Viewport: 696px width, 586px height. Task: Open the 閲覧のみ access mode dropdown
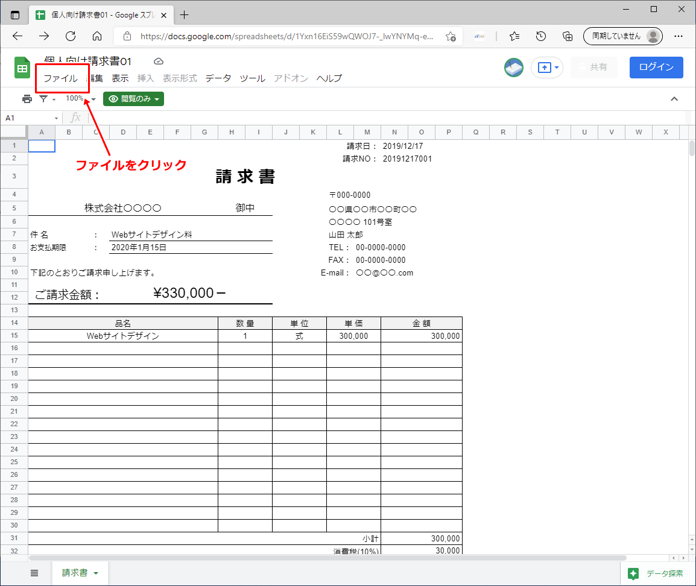(x=133, y=98)
